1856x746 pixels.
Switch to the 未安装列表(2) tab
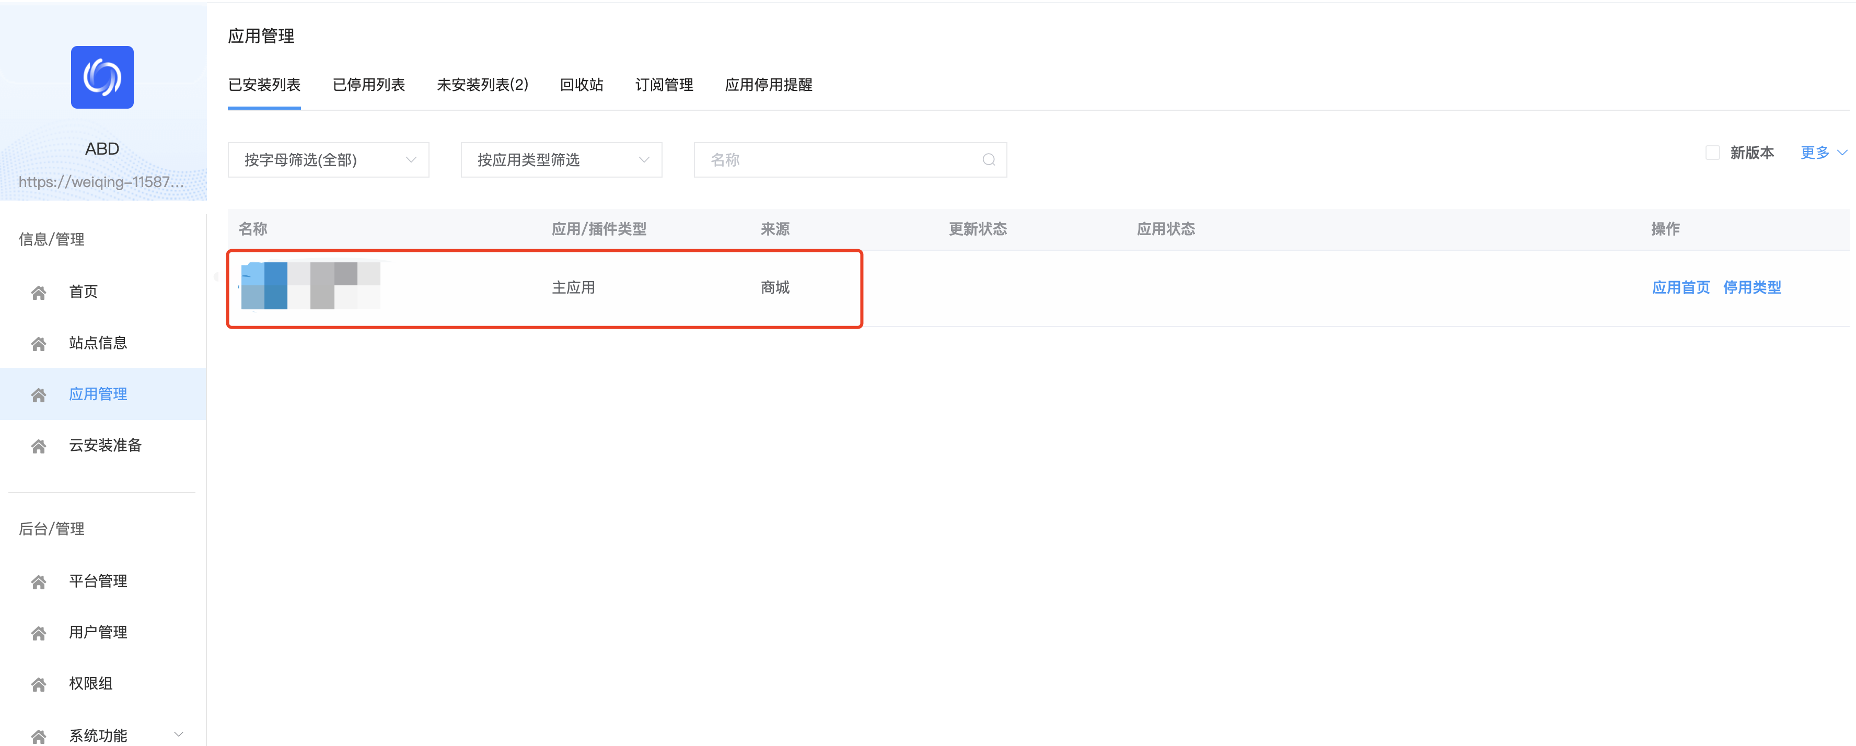[483, 85]
